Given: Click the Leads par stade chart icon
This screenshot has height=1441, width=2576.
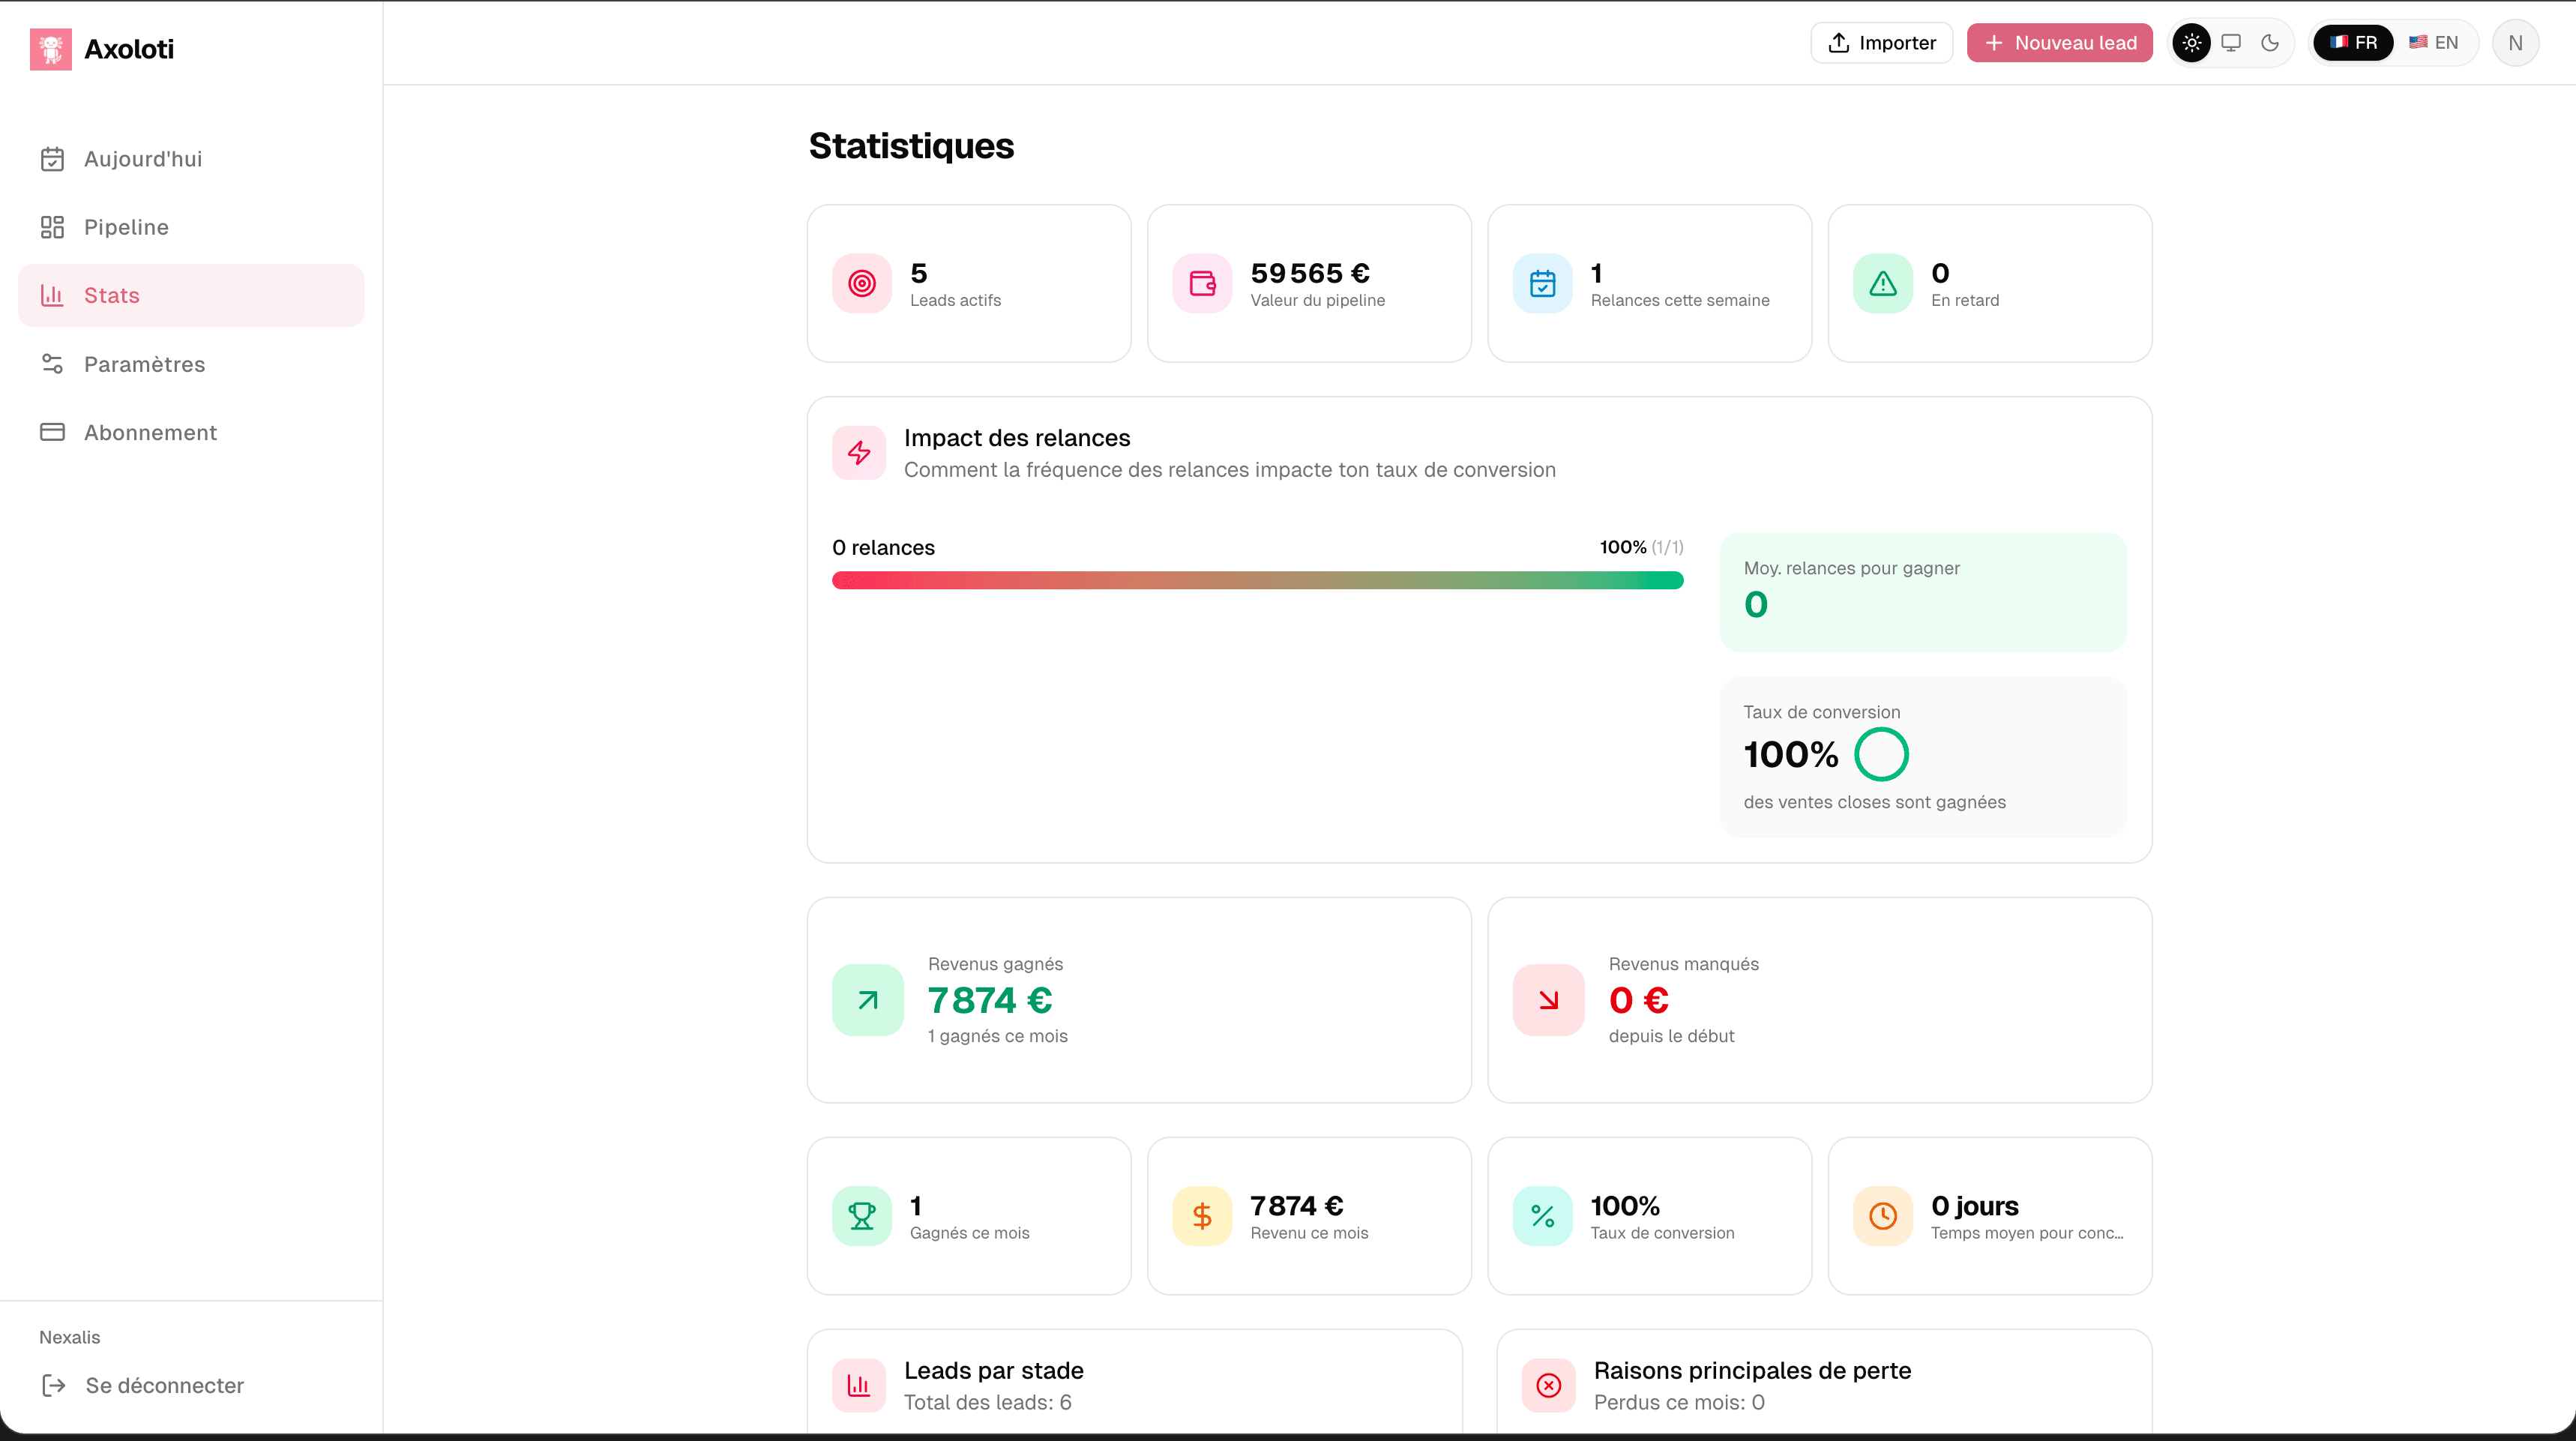Looking at the screenshot, I should pyautogui.click(x=858, y=1385).
